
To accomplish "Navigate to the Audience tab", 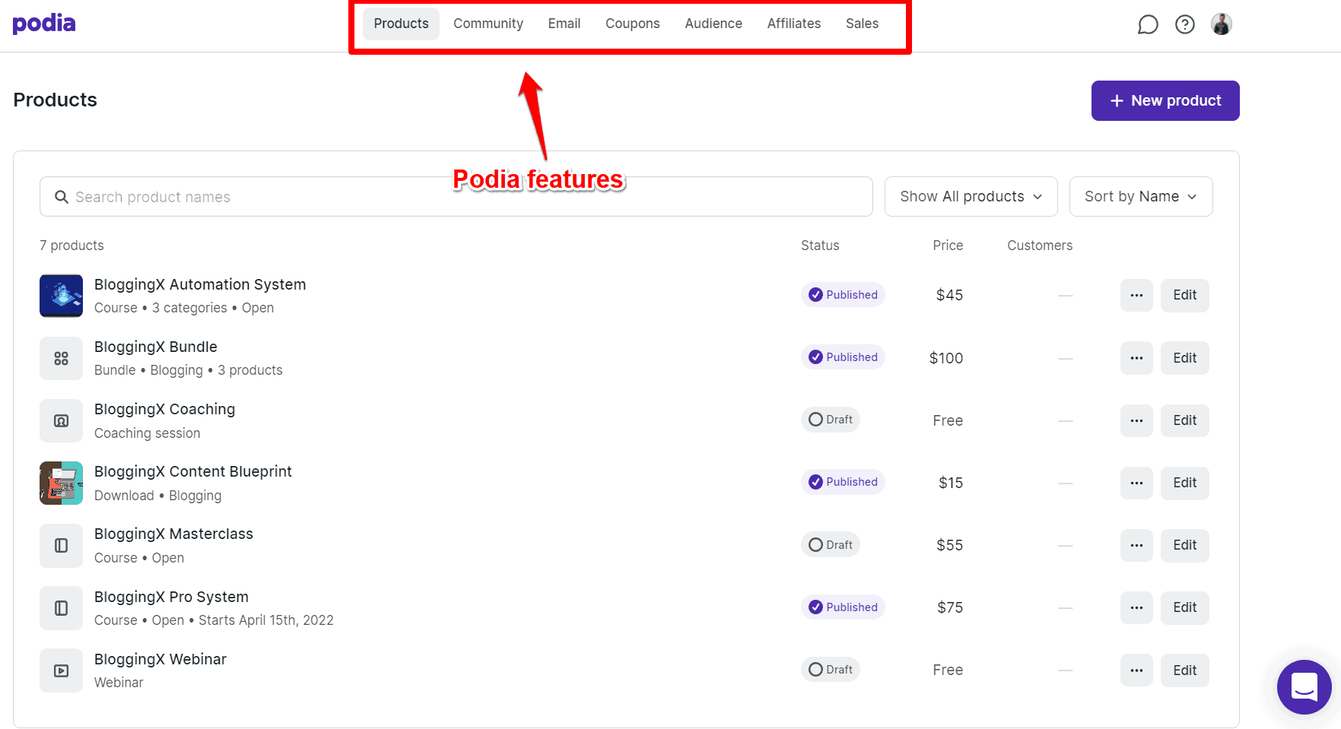I will pos(713,24).
